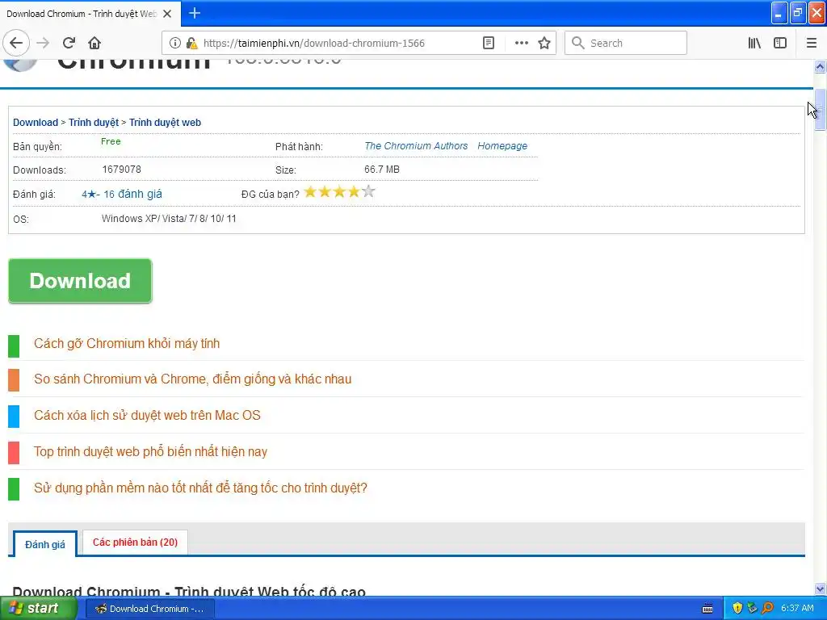Open the Download breadcrumb link

pyautogui.click(x=36, y=123)
